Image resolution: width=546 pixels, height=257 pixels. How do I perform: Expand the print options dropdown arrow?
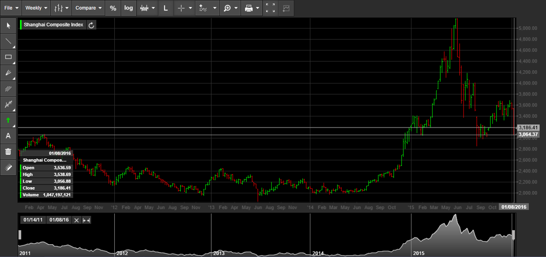[x=258, y=8]
